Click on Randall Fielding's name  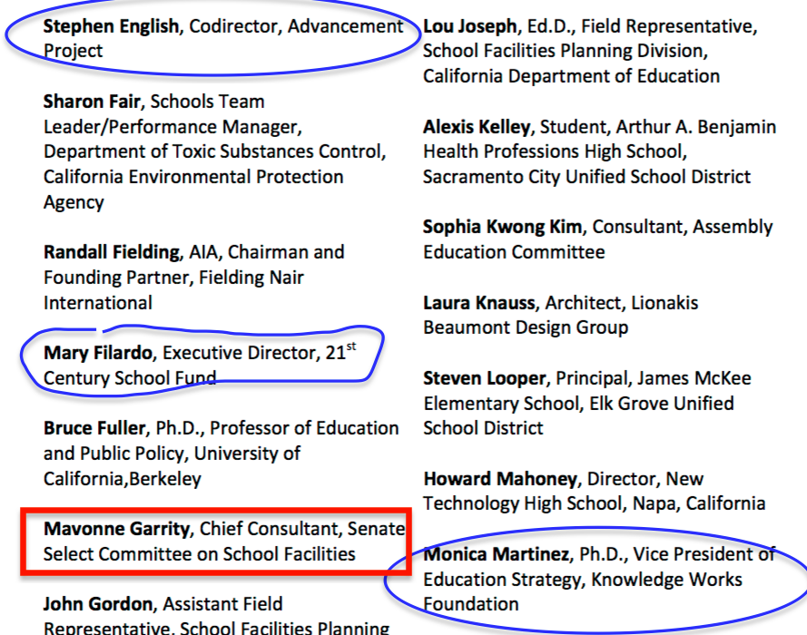click(x=112, y=251)
